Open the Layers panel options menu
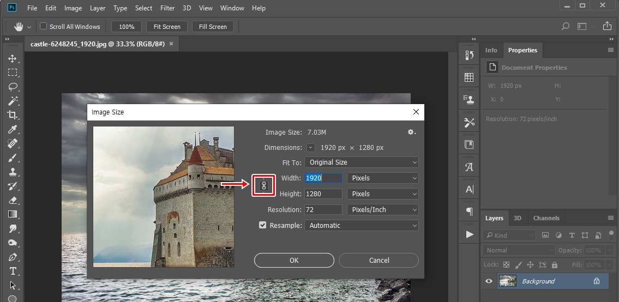Image resolution: width=619 pixels, height=302 pixels. point(611,218)
